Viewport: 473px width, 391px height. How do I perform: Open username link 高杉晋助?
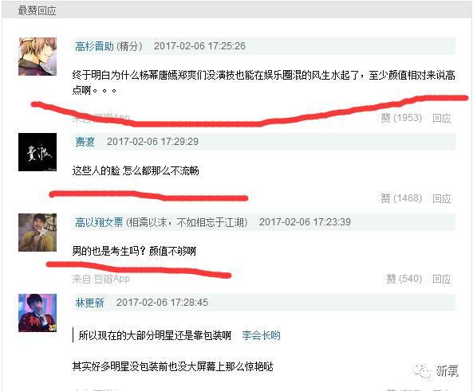pyautogui.click(x=94, y=46)
